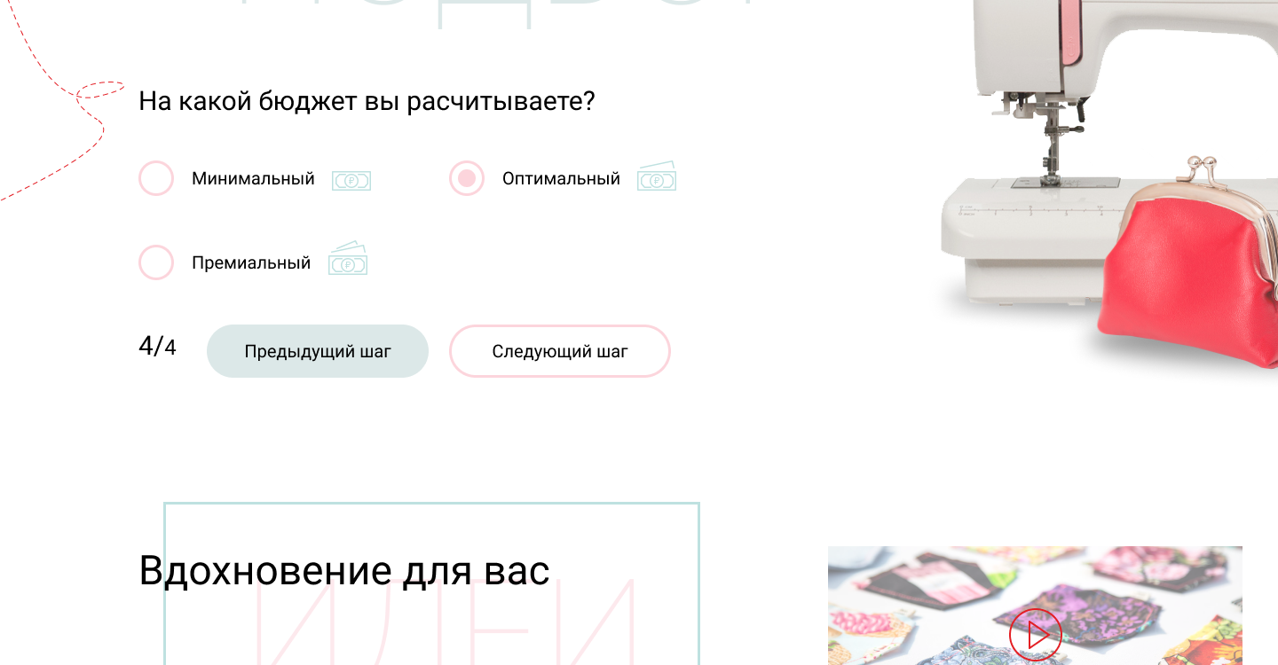The height and width of the screenshot is (665, 1278).
Task: Click the budget question heading text
Action: 367,101
